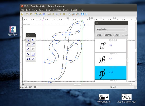Screen dimensions: 145x106
Task: Click the Unmap button
Action: point(108,35)
